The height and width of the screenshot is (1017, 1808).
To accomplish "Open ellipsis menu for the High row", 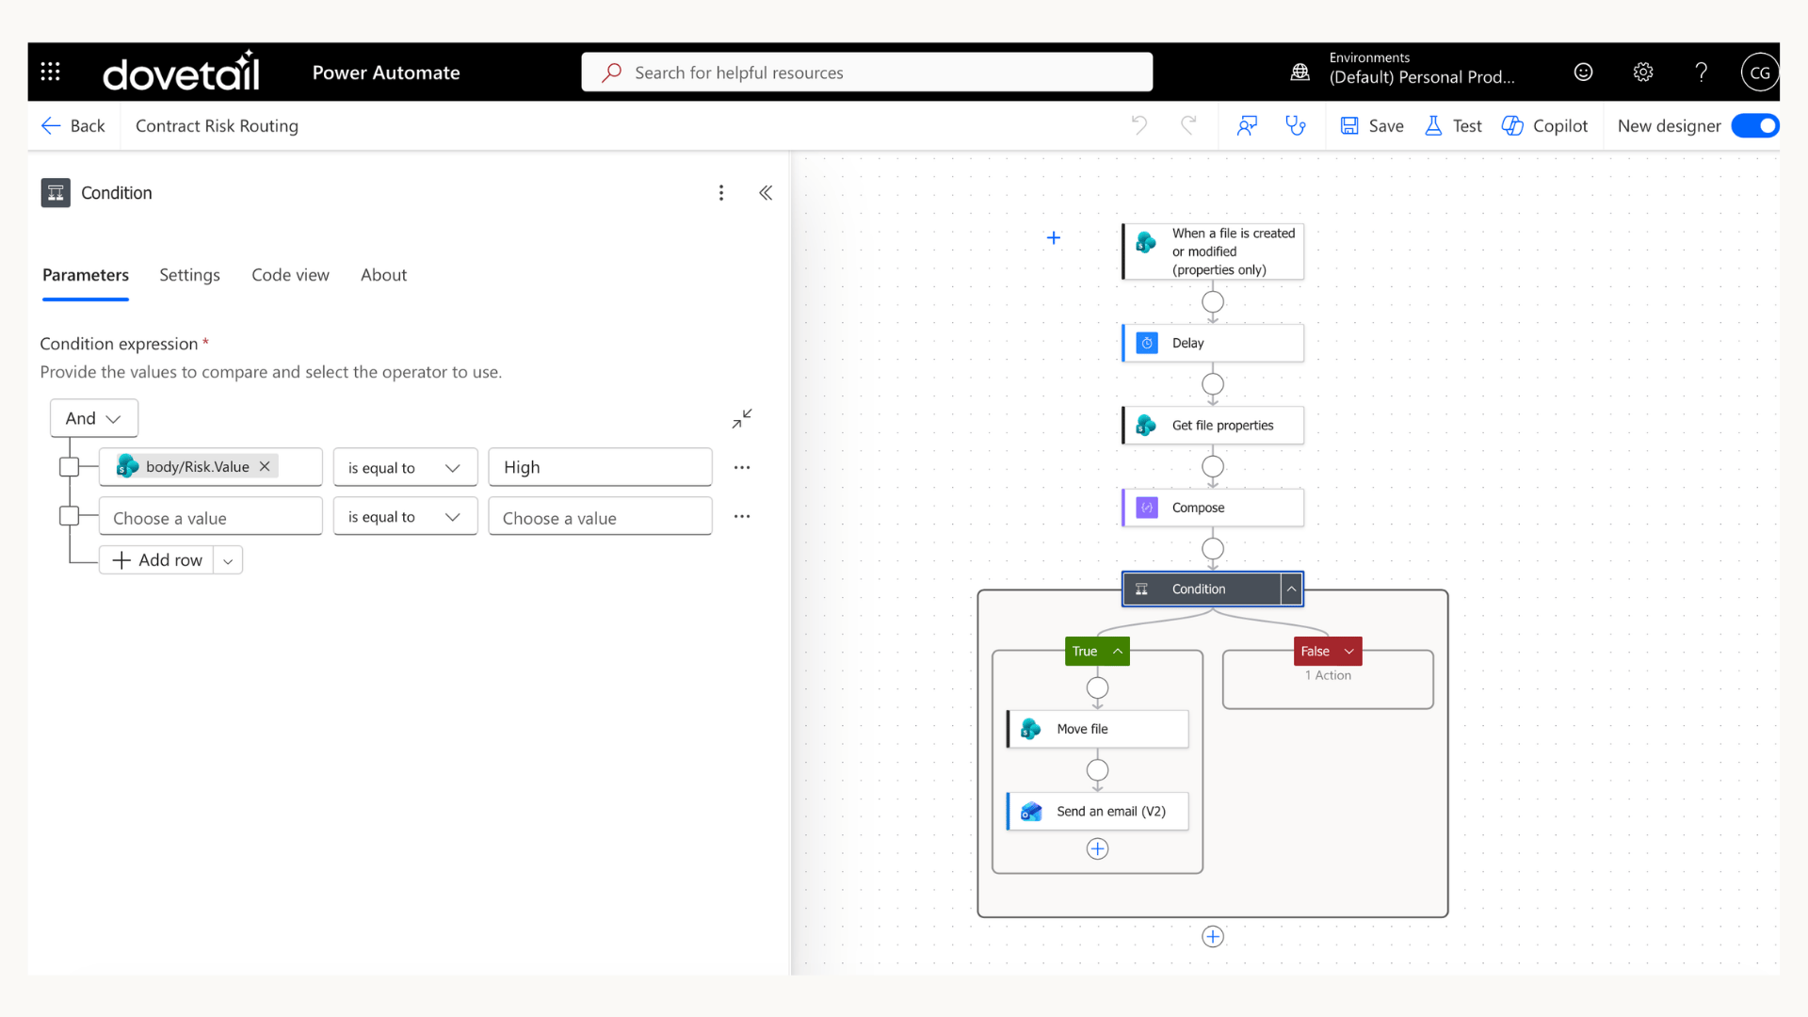I will pyautogui.click(x=742, y=467).
